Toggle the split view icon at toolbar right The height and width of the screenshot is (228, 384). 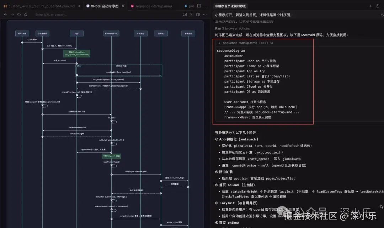pos(198,14)
